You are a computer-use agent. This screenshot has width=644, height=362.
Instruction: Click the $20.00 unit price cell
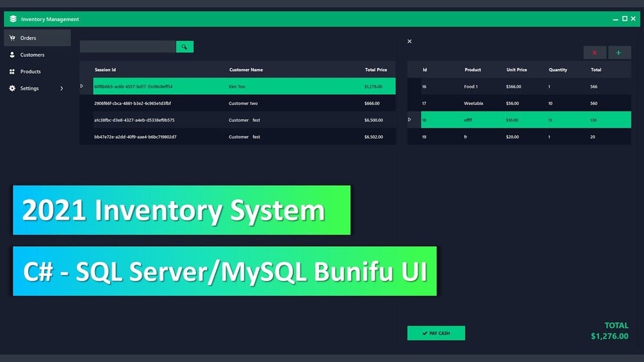tap(512, 137)
